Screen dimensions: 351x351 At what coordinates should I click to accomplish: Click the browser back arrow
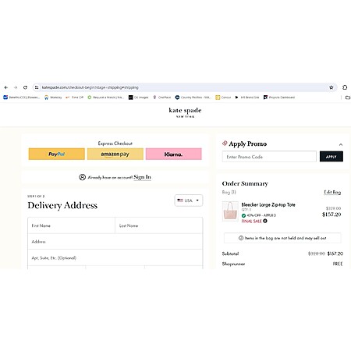6,87
